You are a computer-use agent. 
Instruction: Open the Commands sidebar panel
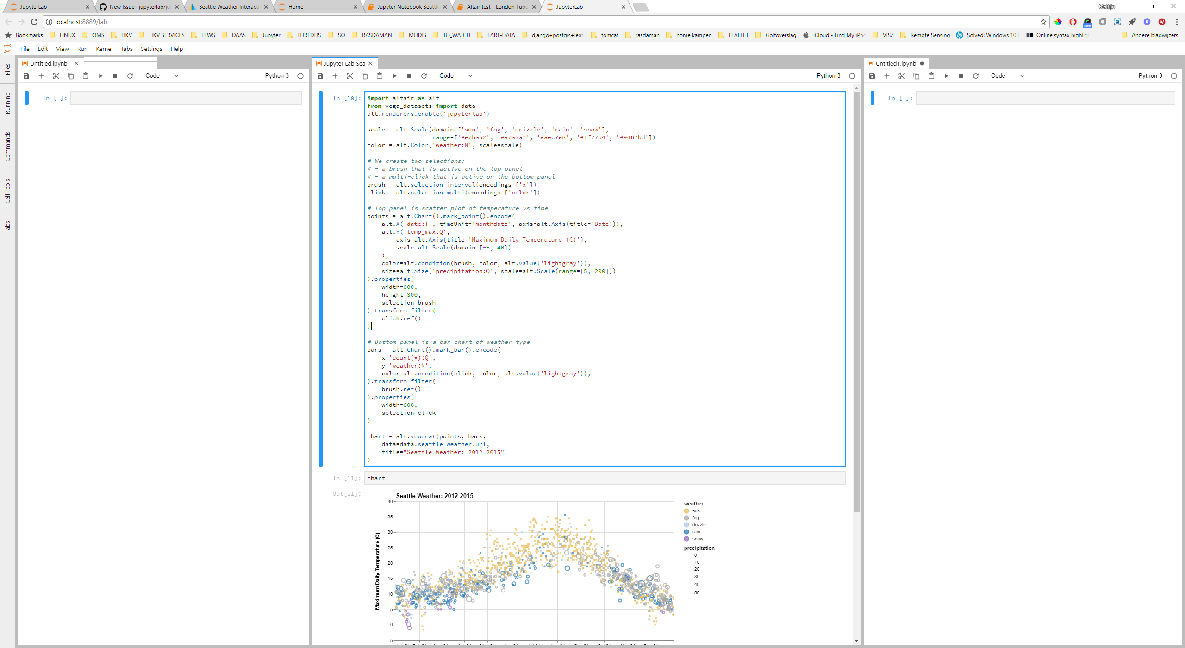click(7, 146)
